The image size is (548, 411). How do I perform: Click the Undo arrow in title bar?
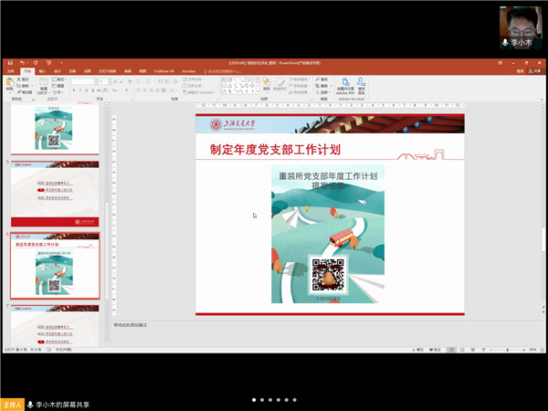(20, 63)
